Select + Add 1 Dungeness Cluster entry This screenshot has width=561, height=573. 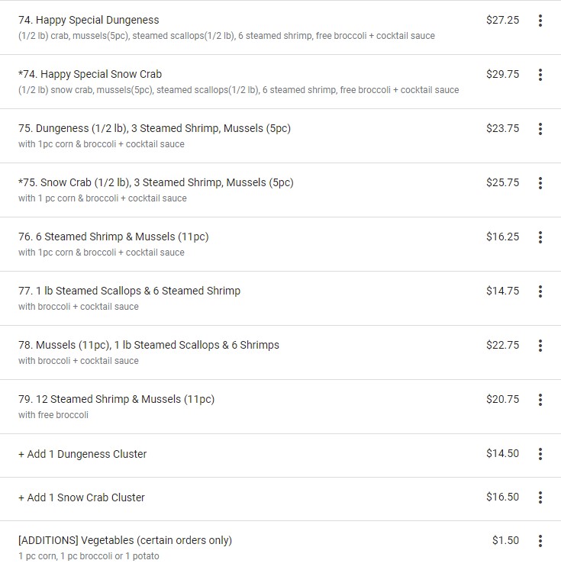tap(82, 454)
